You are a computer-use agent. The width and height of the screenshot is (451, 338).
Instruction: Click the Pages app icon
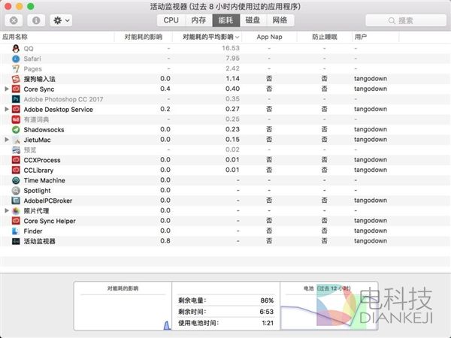16,68
